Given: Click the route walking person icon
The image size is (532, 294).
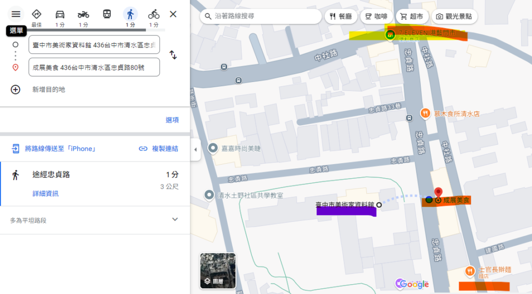Looking at the screenshot, I should (x=15, y=175).
